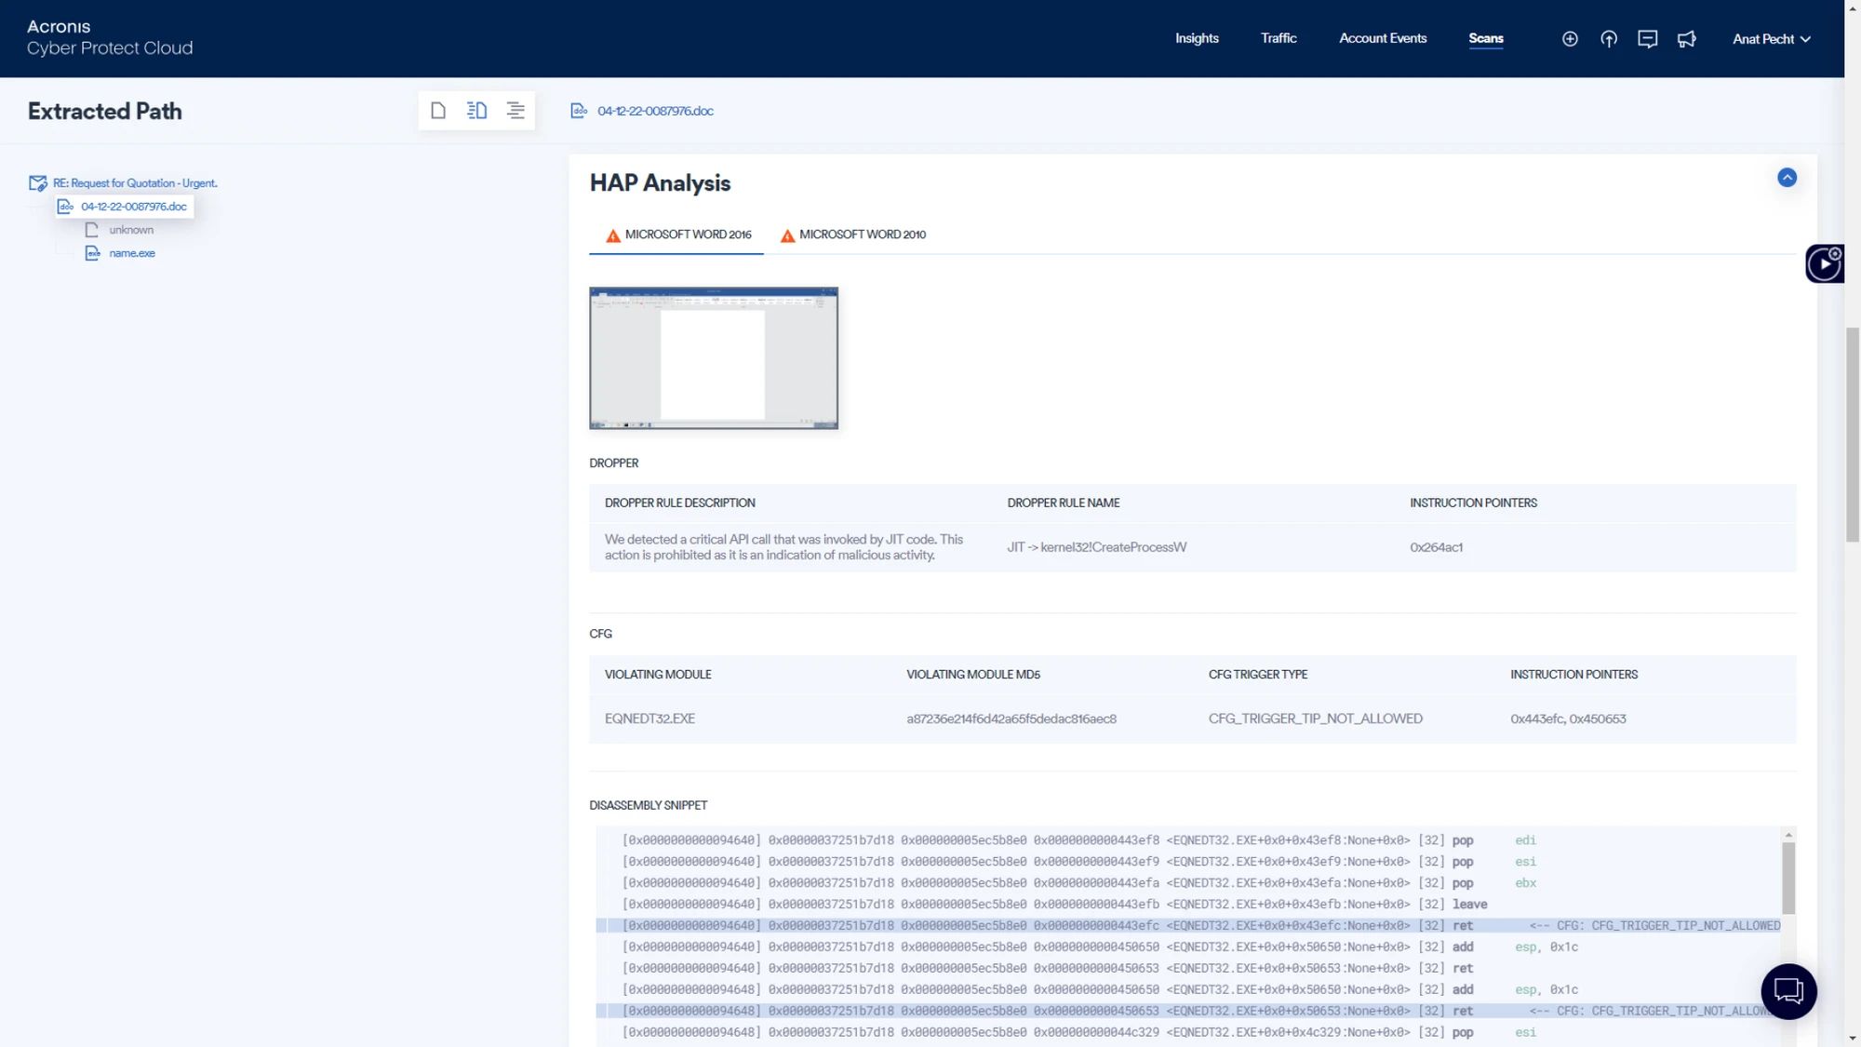Image resolution: width=1861 pixels, height=1047 pixels.
Task: Click the Dropper section label
Action: (x=614, y=463)
